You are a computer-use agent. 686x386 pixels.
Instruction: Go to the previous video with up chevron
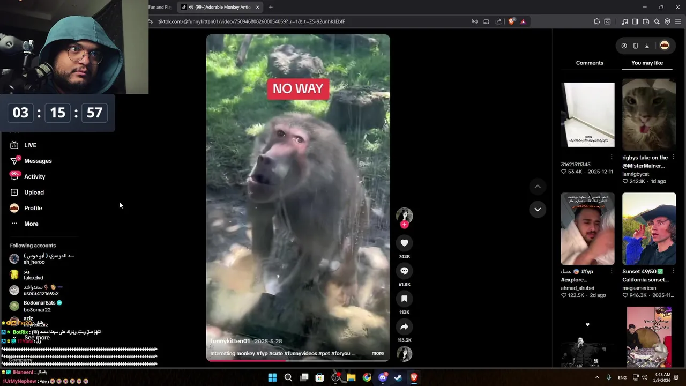pos(538,187)
